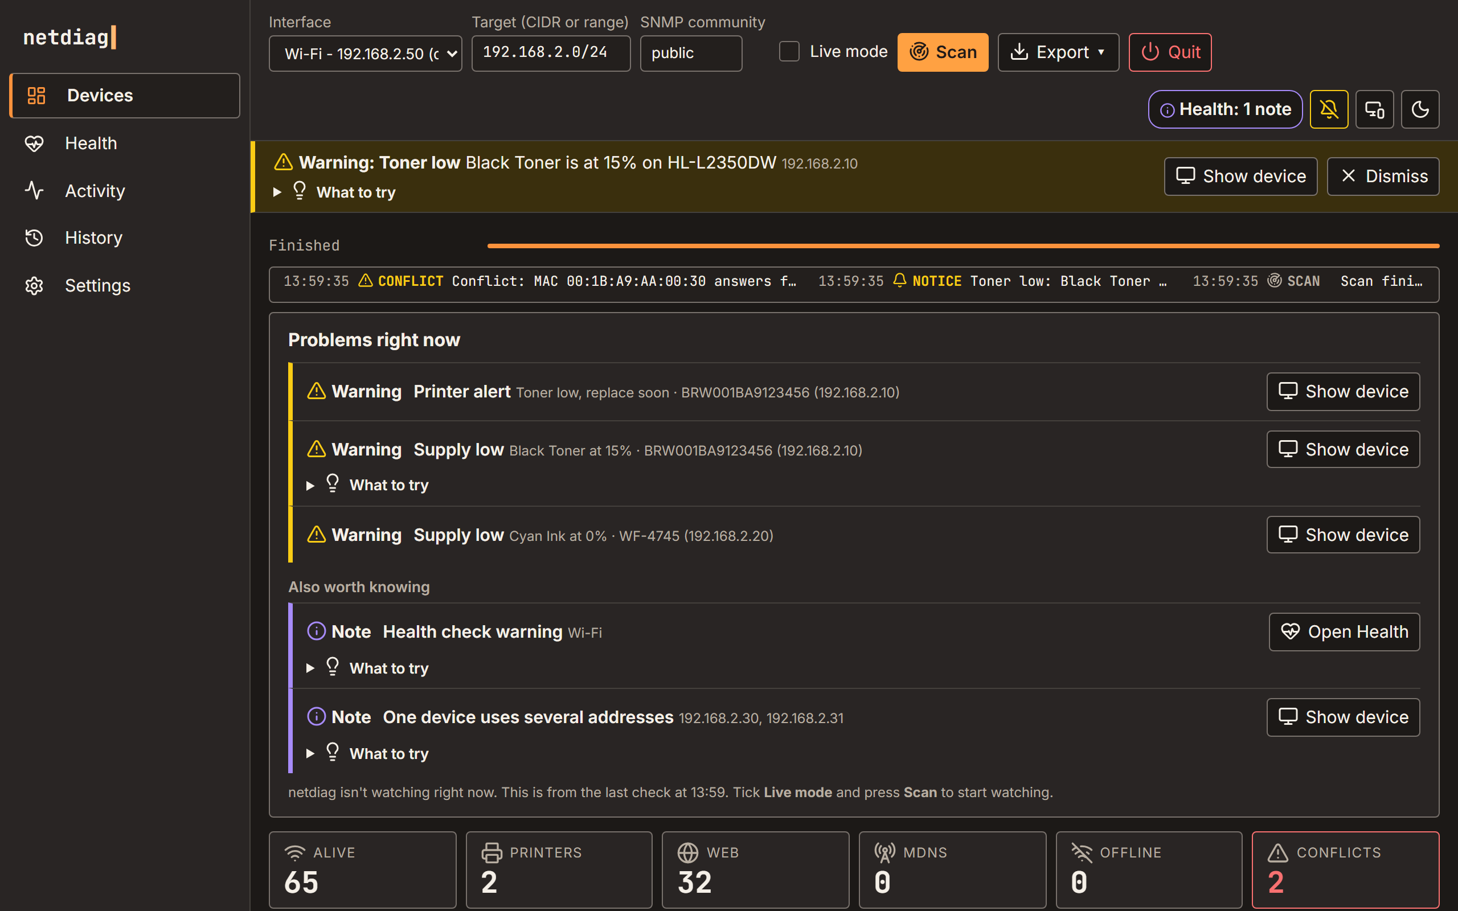
Task: Click the Target CIDR input field
Action: coord(551,54)
